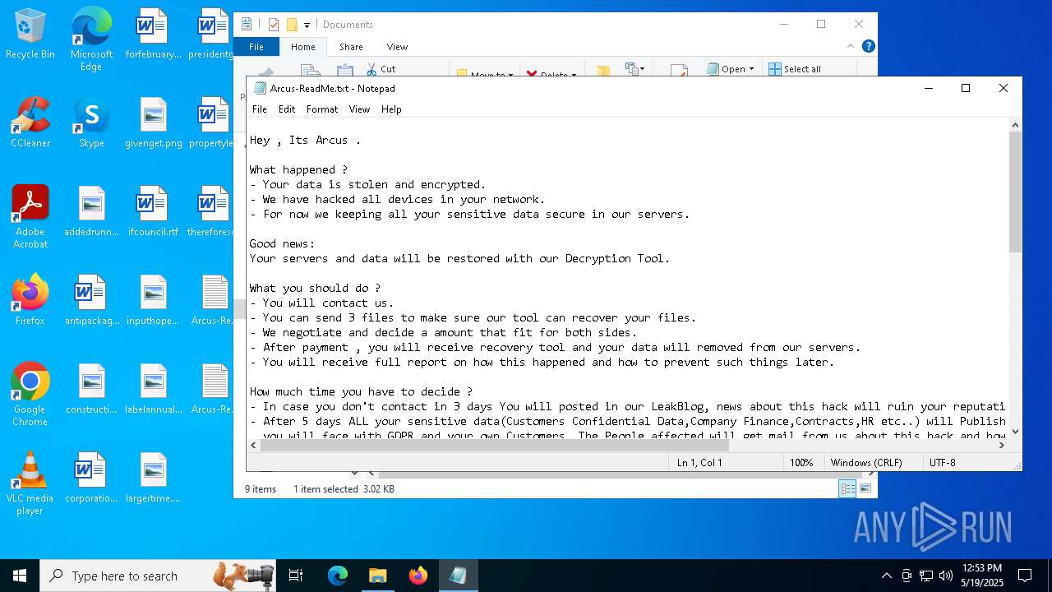The image size is (1052, 592).
Task: Select corporatio Word document on desktop
Action: (91, 478)
